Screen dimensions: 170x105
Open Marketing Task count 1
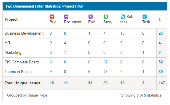click(x=143, y=52)
